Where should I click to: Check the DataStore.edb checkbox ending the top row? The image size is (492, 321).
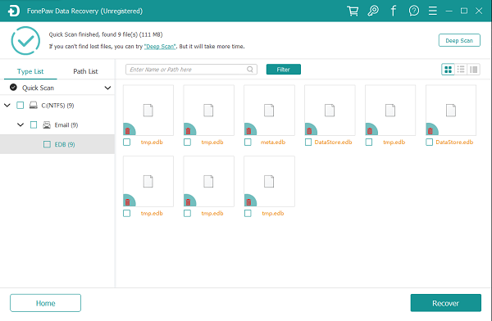coord(429,142)
